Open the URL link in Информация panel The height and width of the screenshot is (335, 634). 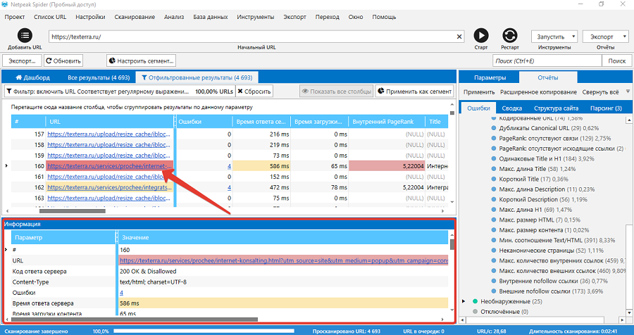click(284, 260)
